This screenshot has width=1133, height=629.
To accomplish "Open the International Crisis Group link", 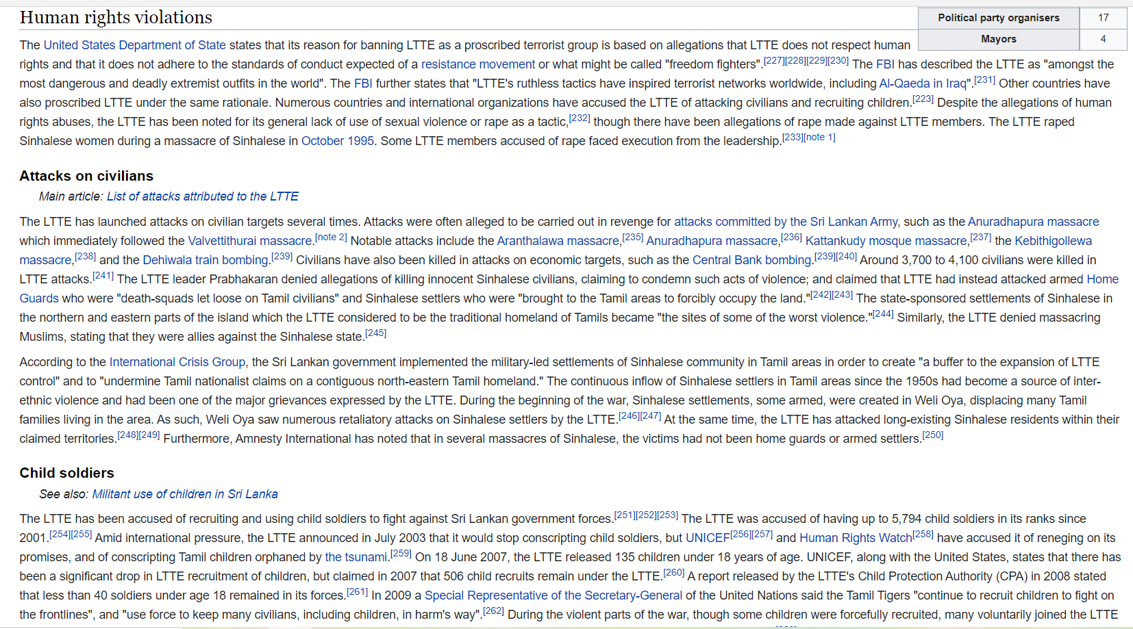I will click(x=177, y=362).
